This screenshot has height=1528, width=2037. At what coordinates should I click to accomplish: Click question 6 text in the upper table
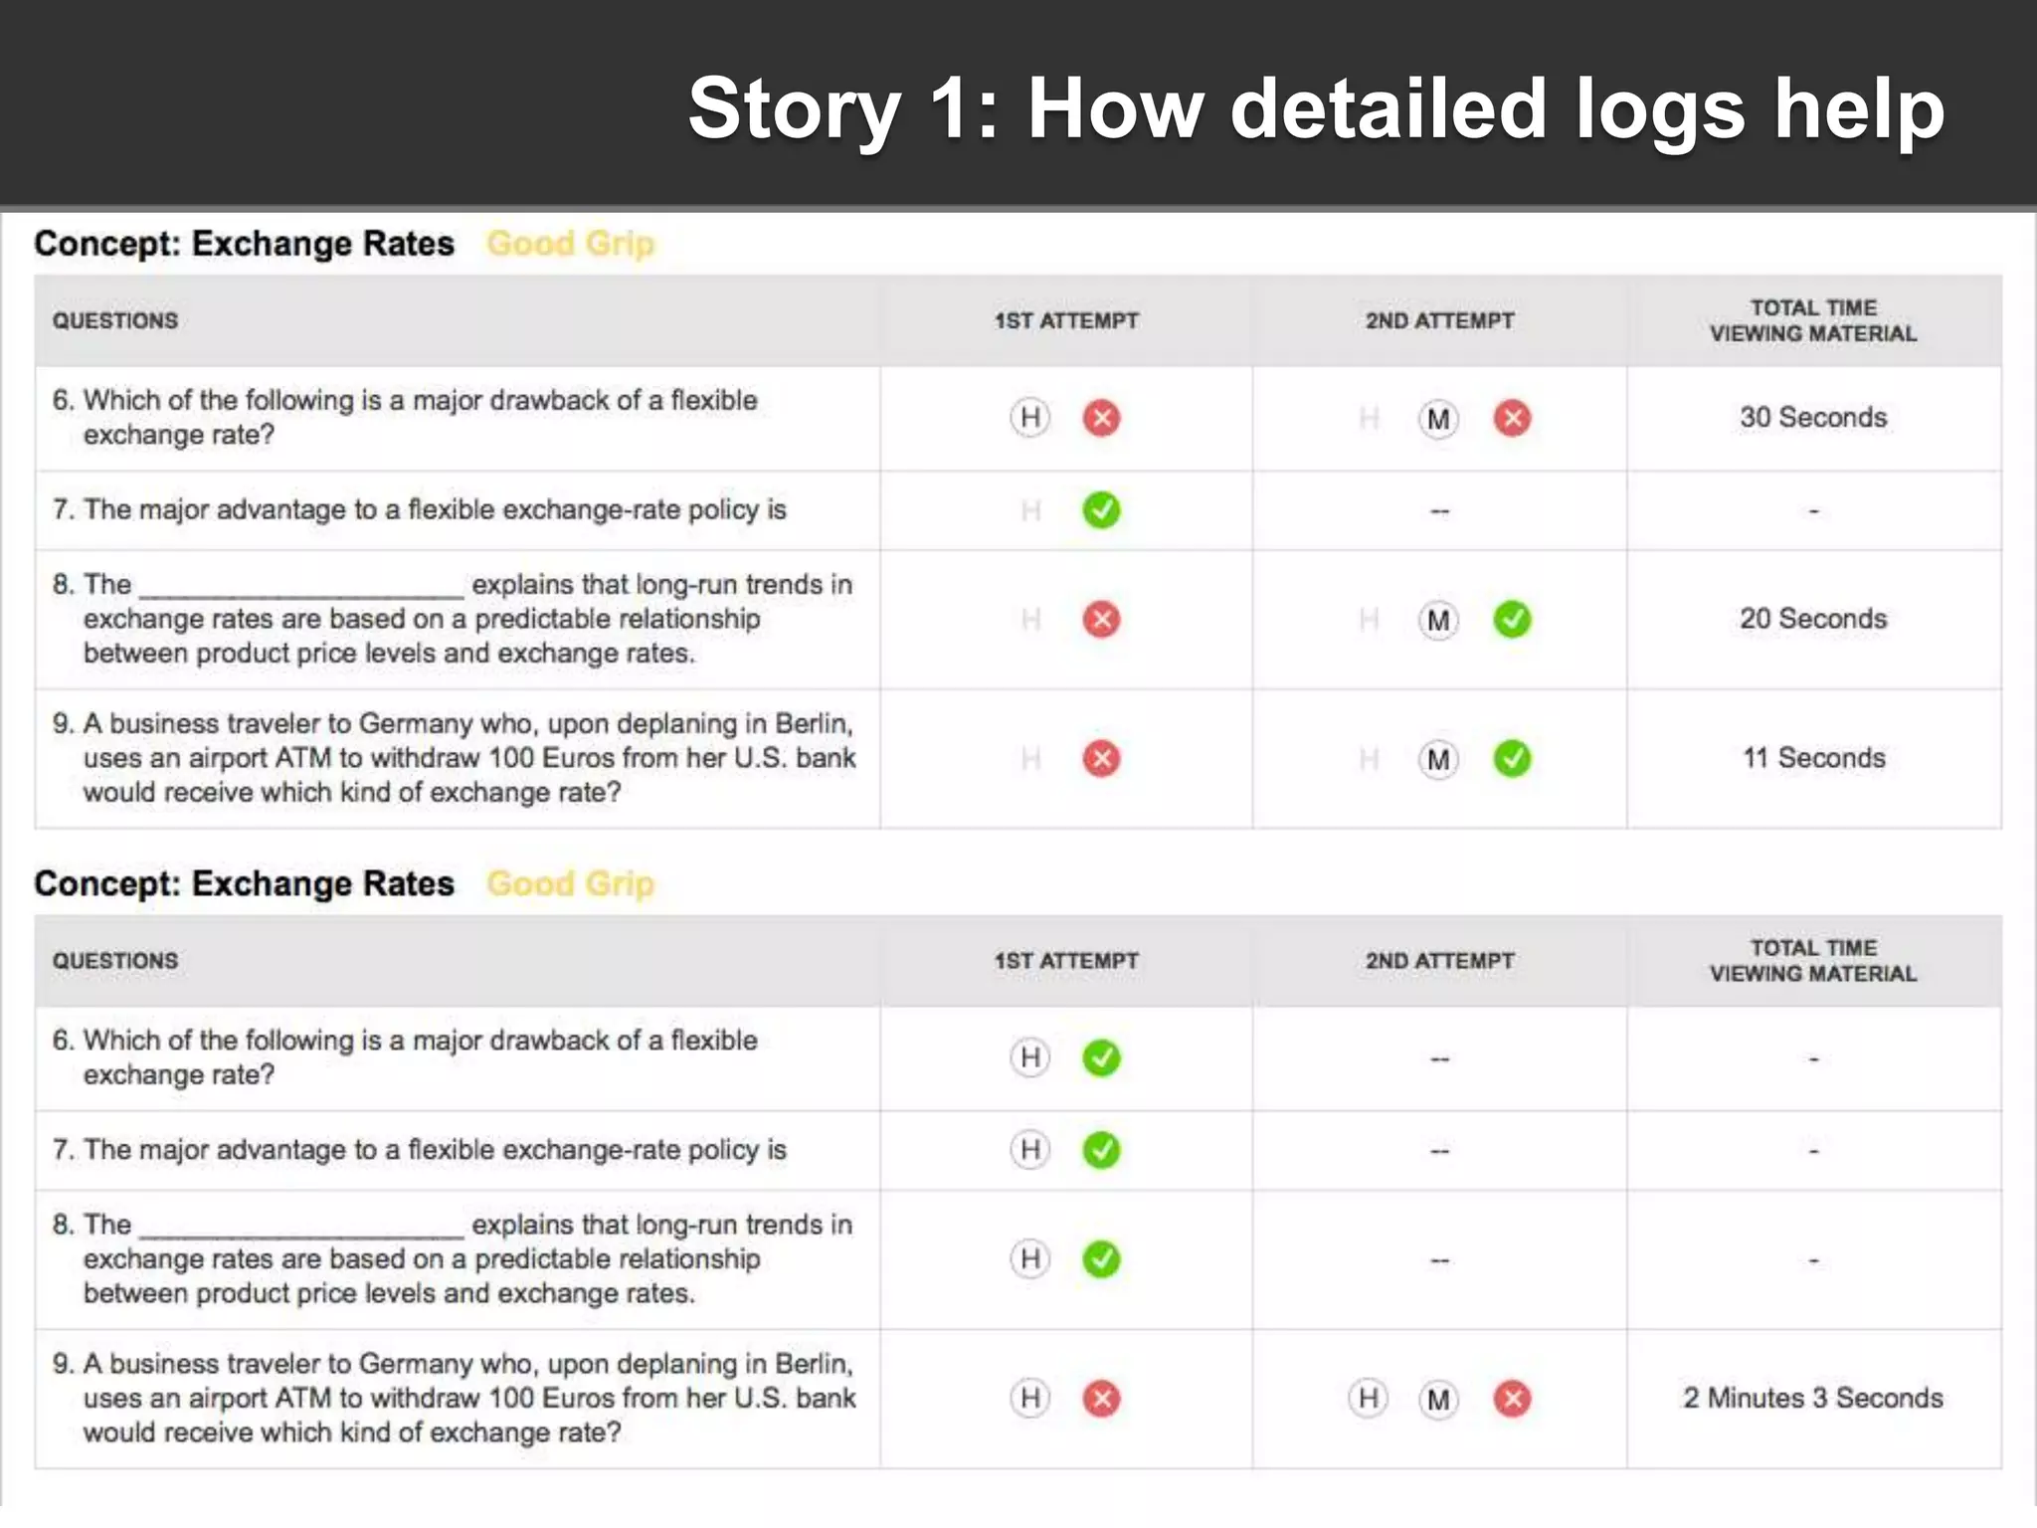[x=405, y=417]
